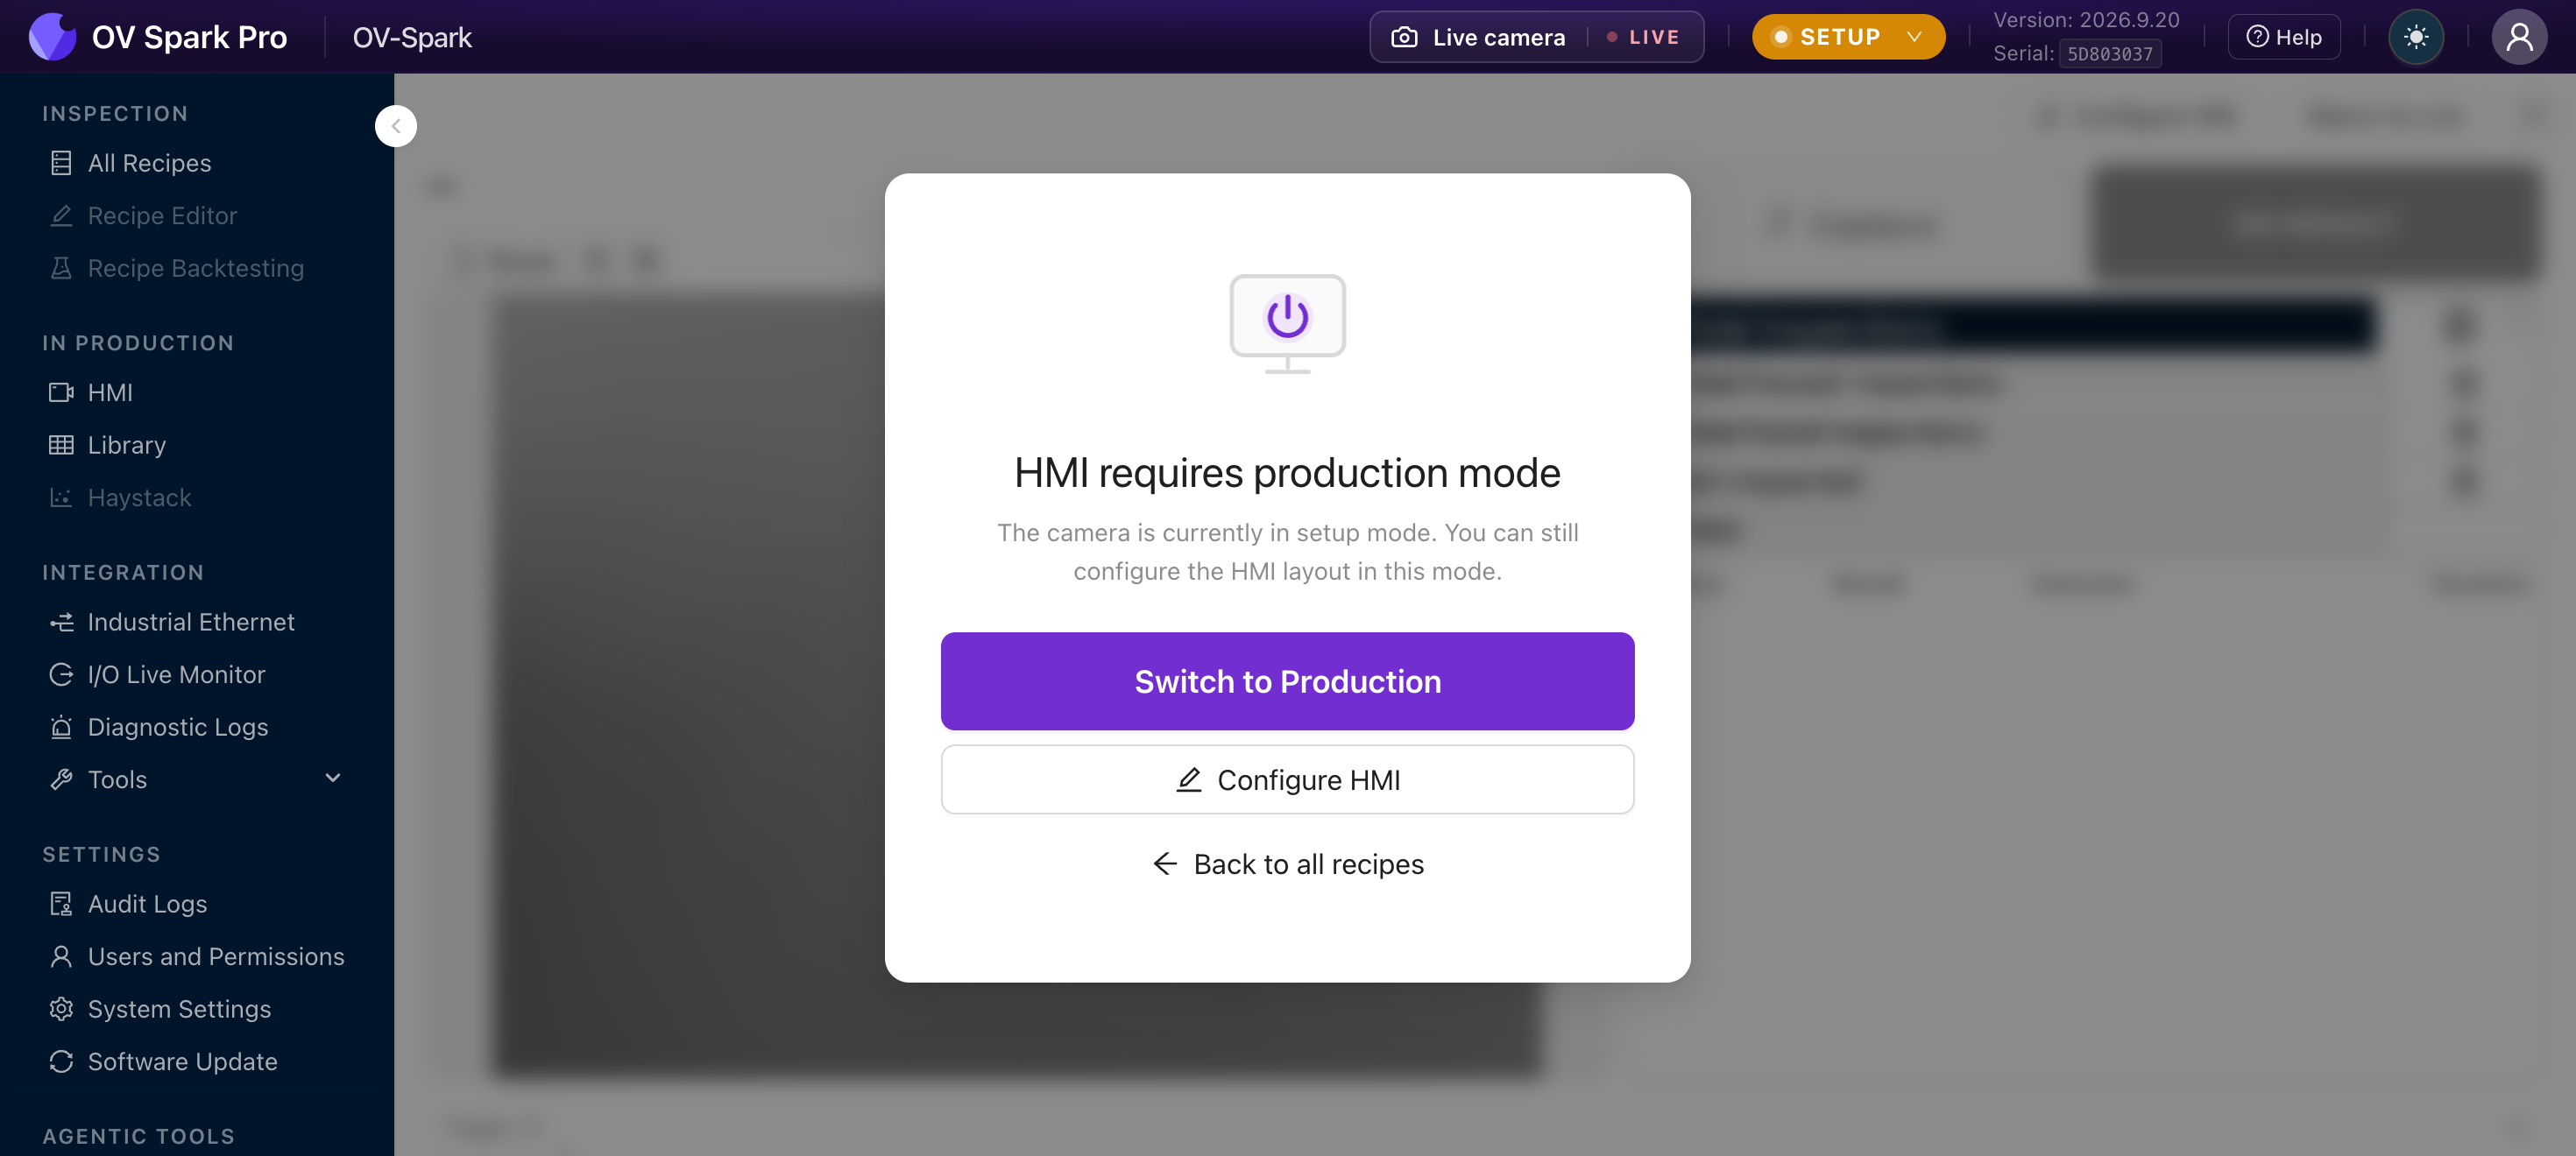Click the LIVE status indicator
2576x1156 pixels.
click(x=1643, y=37)
